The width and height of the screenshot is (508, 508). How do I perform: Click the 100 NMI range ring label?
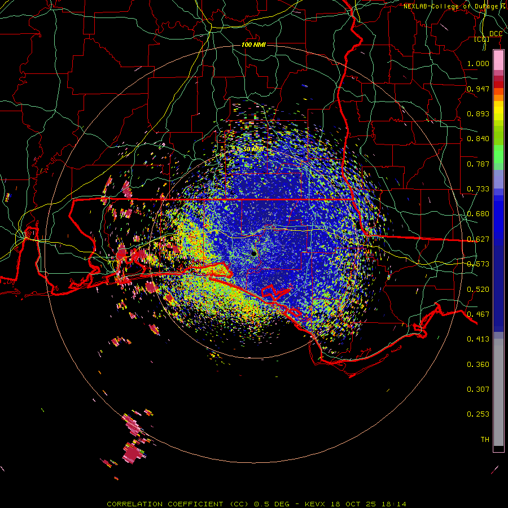point(253,45)
